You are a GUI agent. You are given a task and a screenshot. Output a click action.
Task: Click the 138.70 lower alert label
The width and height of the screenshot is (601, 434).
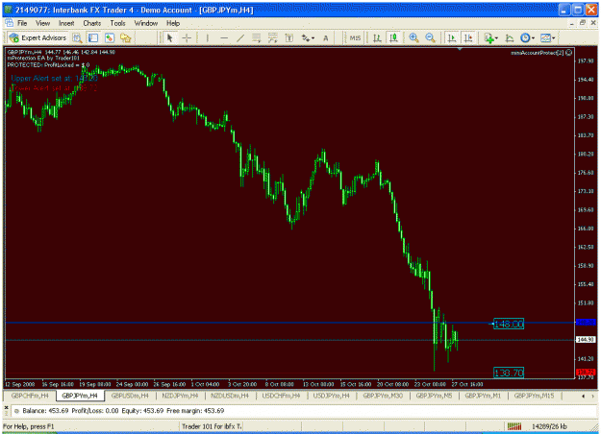(x=509, y=373)
